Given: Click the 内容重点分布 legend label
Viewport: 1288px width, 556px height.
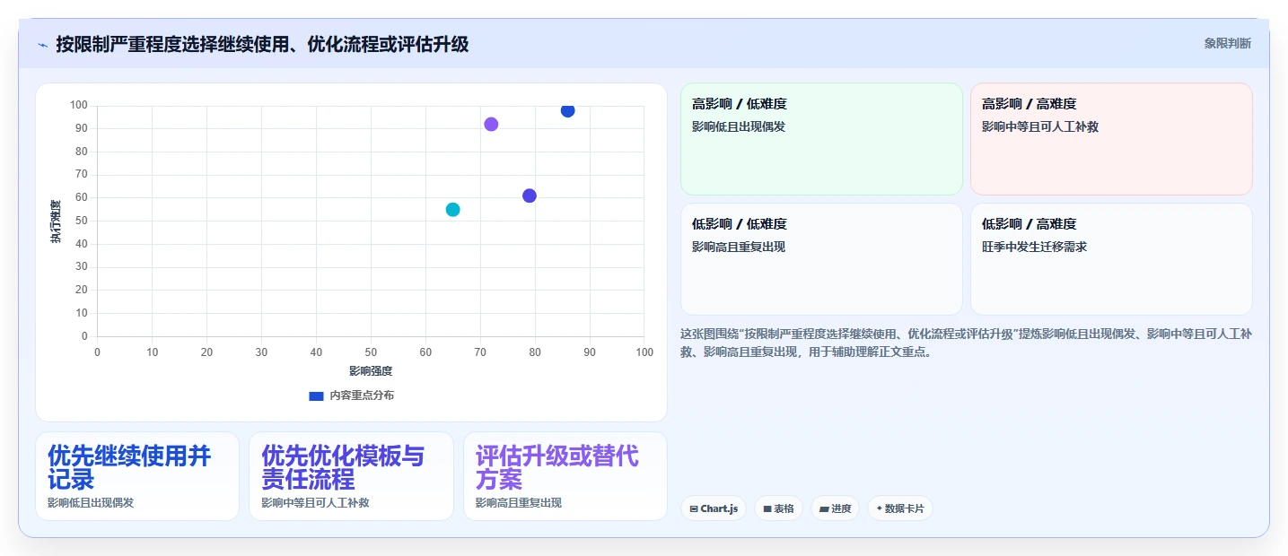Looking at the screenshot, I should click(362, 395).
